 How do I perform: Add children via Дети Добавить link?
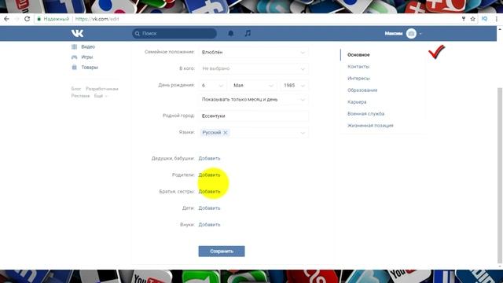[x=209, y=208]
